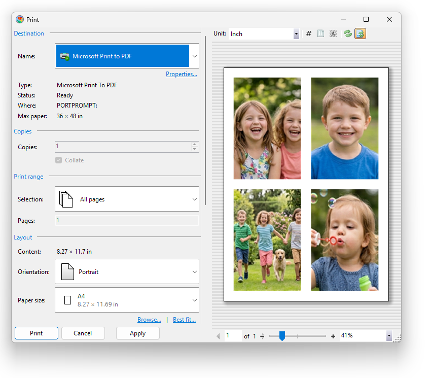Image resolution: width=430 pixels, height=378 pixels.
Task: Open the Paper size A4 dropdown
Action: click(x=194, y=300)
